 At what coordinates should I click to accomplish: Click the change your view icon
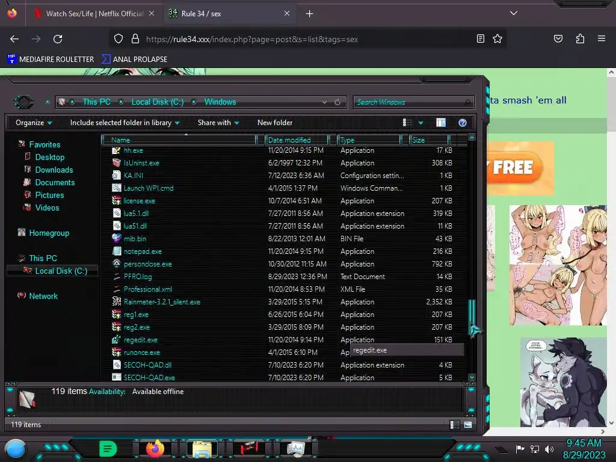407,123
